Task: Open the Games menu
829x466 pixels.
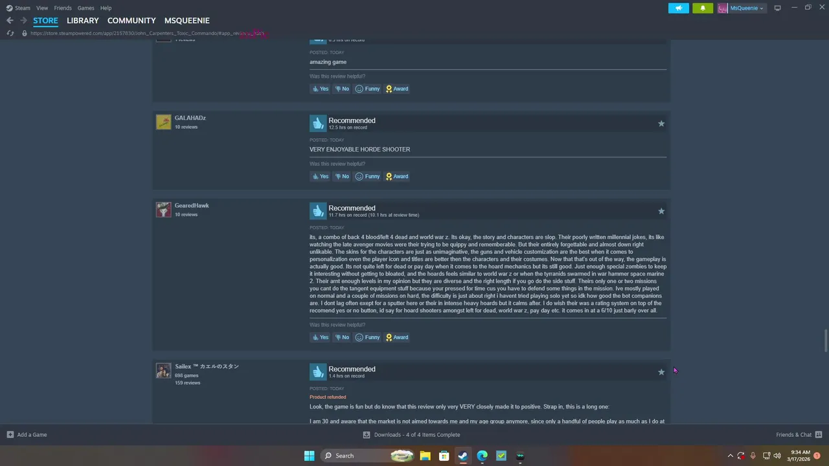Action: 85,8
